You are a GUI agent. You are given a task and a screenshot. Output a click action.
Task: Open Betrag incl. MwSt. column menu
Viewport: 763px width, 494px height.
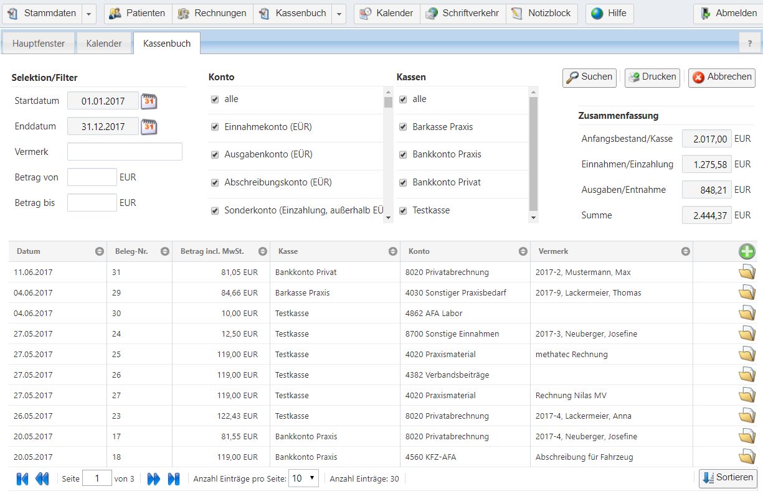click(262, 251)
